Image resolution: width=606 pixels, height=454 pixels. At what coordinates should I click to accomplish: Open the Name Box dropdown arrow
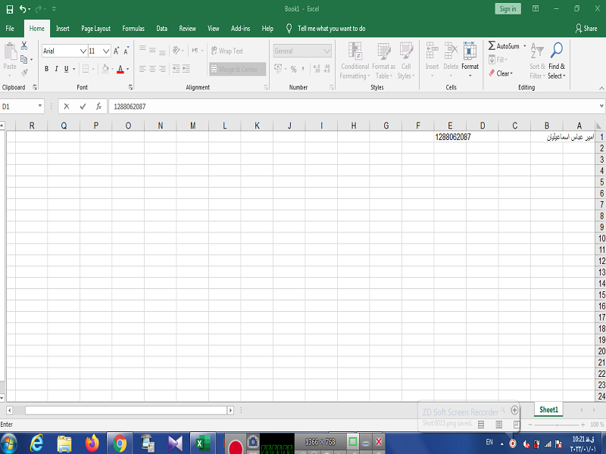tap(40, 106)
